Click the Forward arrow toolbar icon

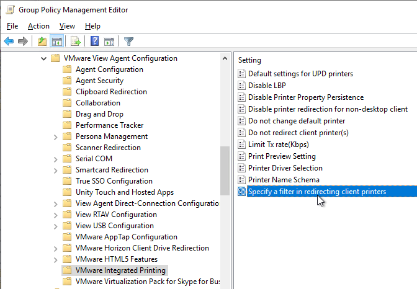[23, 41]
